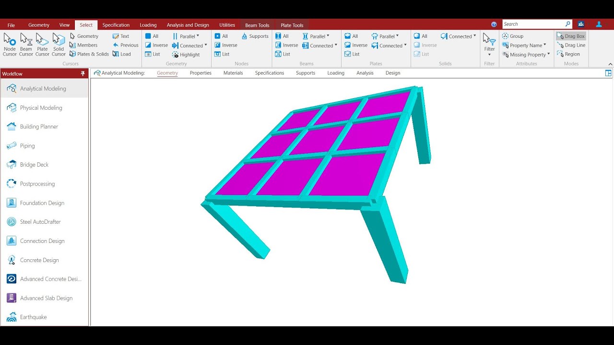Choose the Members cursor option
This screenshot has width=614, height=345.
tap(83, 45)
